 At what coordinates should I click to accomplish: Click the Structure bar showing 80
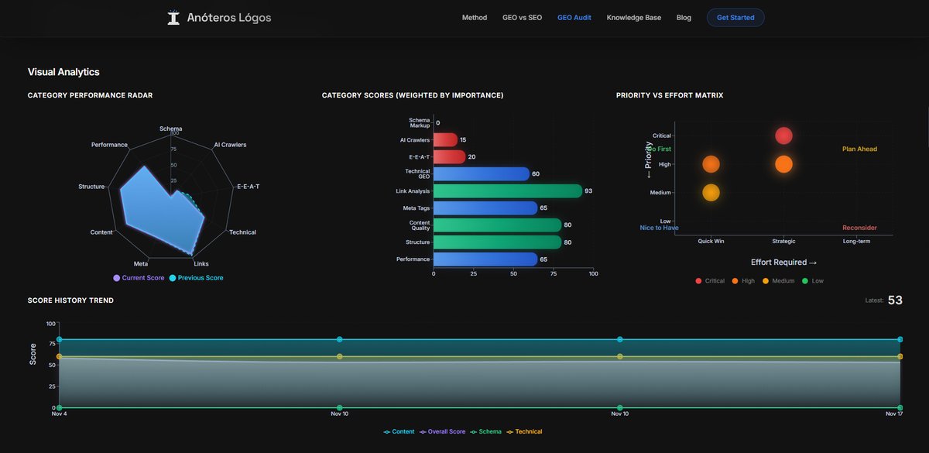[x=497, y=242]
